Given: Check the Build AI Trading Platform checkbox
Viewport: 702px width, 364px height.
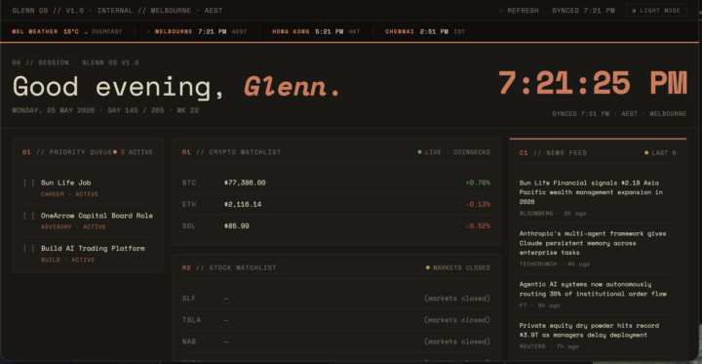Looking at the screenshot, I should tap(28, 249).
